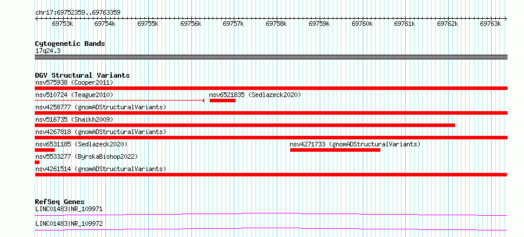This screenshot has width=524, height=237.
Task: Open the nsv5533277 (ByrskaBishop2022) label
Action: click(x=87, y=156)
